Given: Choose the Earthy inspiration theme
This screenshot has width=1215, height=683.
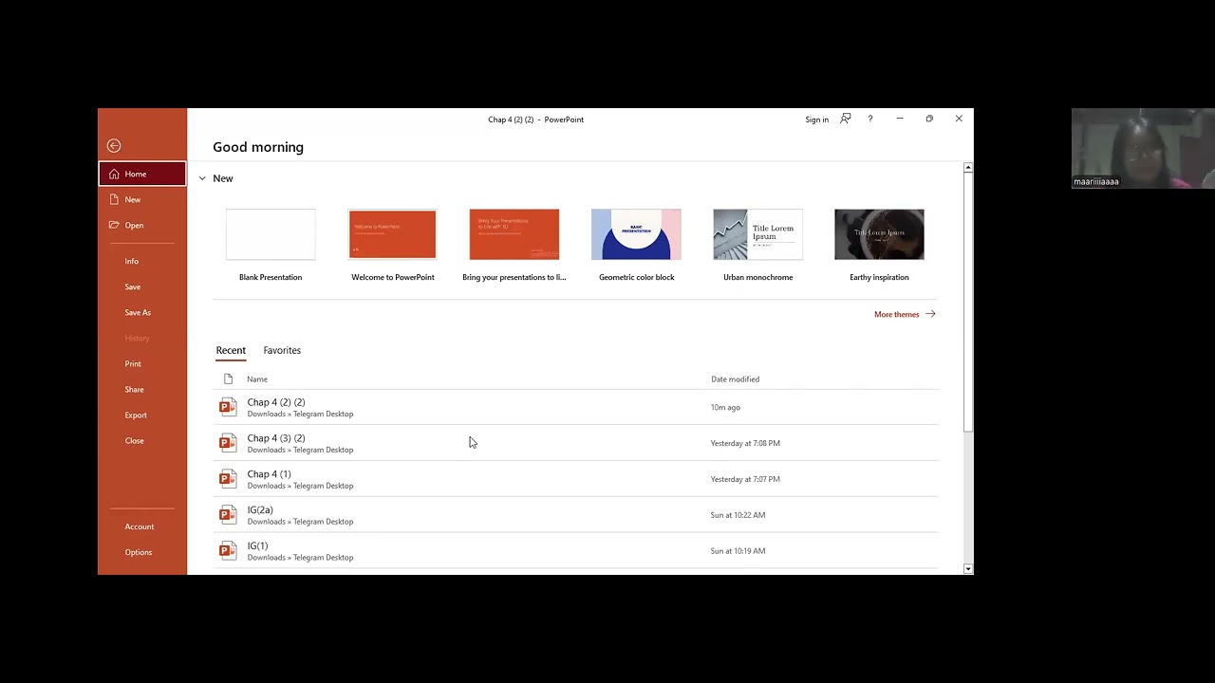Looking at the screenshot, I should pos(879,246).
